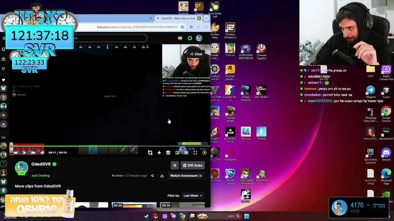This screenshot has height=221, width=394.
Task: Open the Kick profile avatar menu
Action: [x=199, y=38]
